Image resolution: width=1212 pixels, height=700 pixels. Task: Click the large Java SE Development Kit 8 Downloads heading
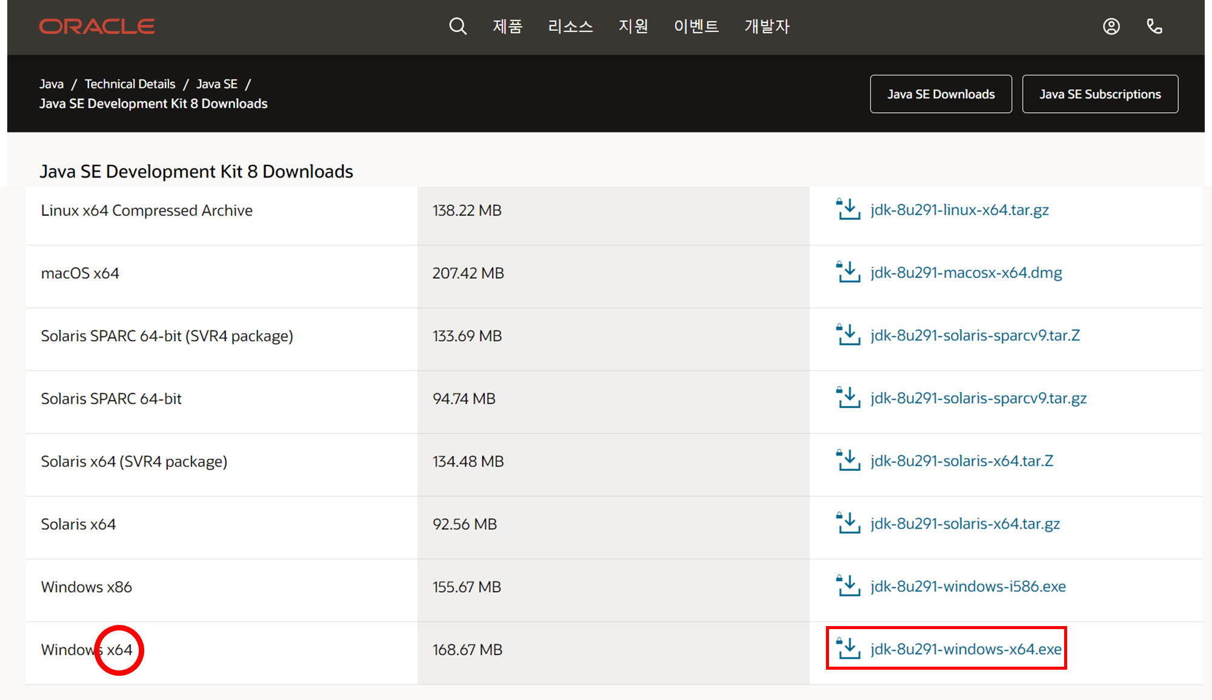196,172
